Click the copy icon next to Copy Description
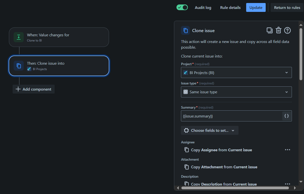 tap(186, 184)
